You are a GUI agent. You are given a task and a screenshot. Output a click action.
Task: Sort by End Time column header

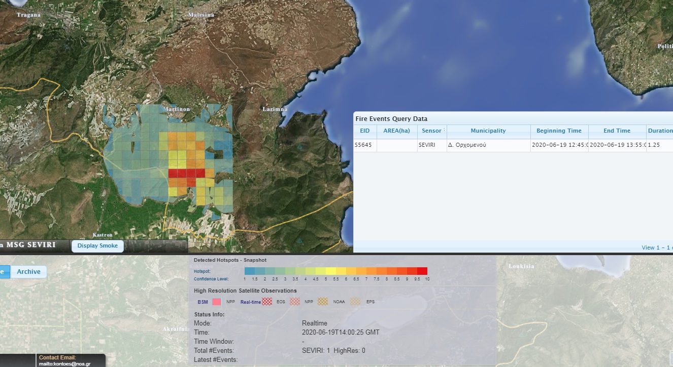coord(617,131)
